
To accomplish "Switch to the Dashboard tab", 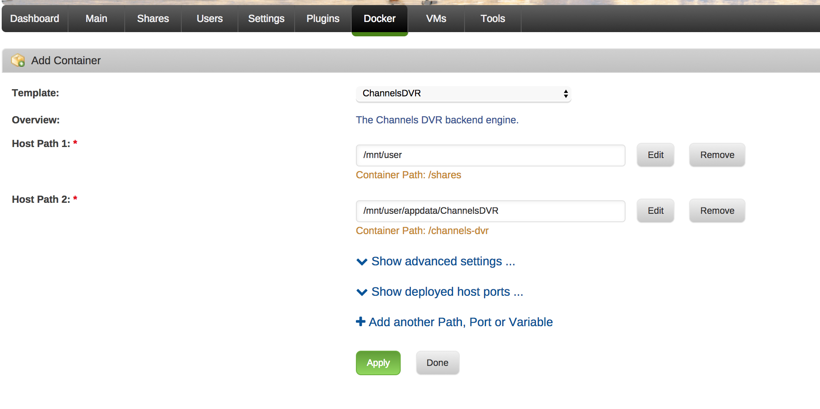I will [35, 19].
